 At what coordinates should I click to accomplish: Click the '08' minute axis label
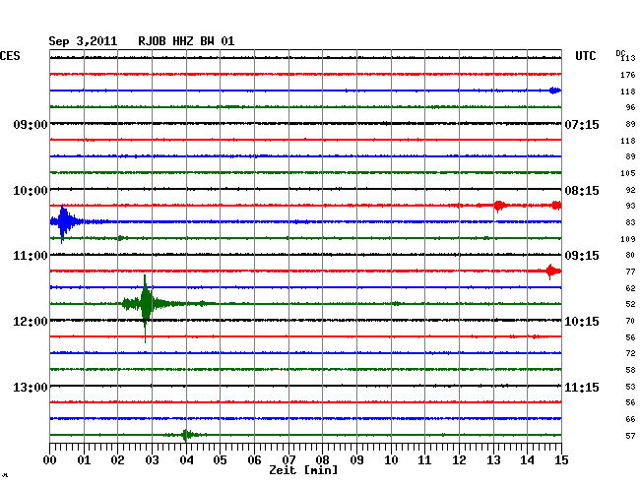[x=322, y=459]
